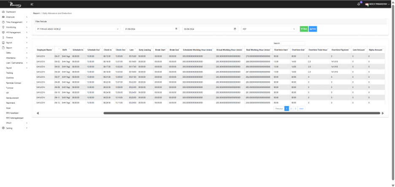Click the Employee icon in sidebar

3,17
